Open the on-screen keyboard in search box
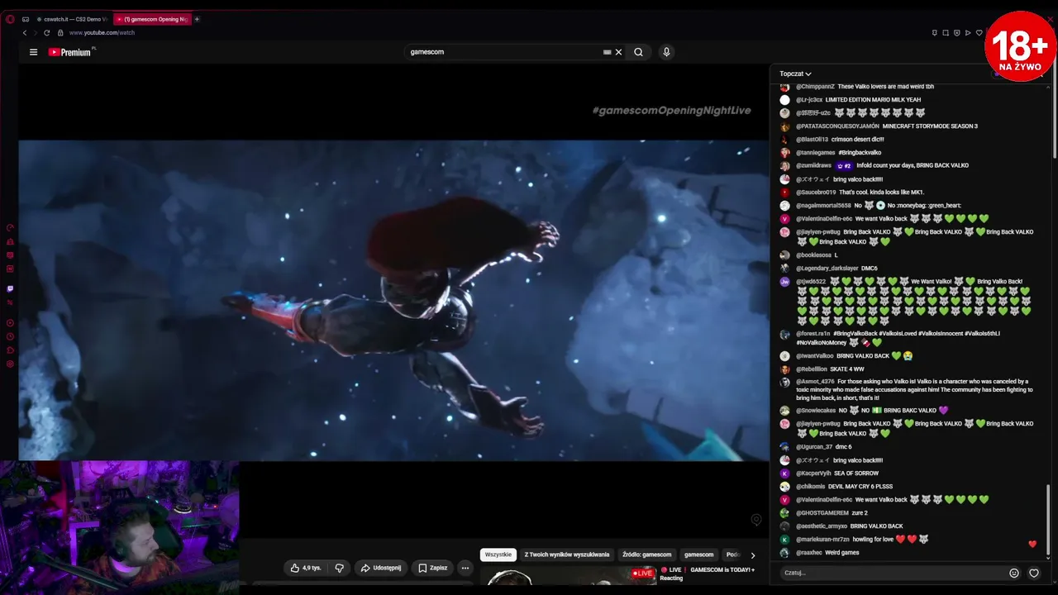 [607, 52]
